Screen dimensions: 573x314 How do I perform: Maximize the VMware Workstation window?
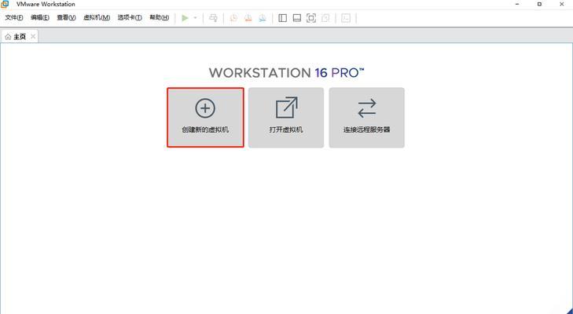pyautogui.click(x=539, y=4)
